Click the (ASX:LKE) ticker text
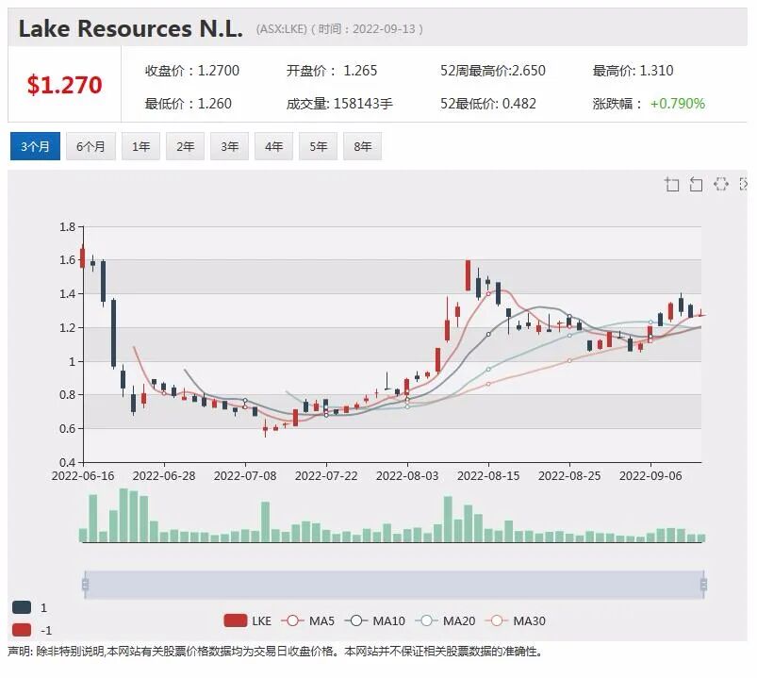 pos(282,29)
